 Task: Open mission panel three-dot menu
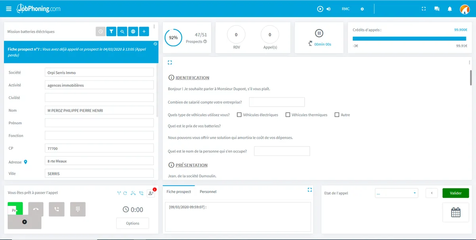point(154,27)
